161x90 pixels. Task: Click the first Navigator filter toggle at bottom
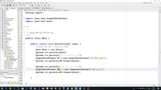2,83
